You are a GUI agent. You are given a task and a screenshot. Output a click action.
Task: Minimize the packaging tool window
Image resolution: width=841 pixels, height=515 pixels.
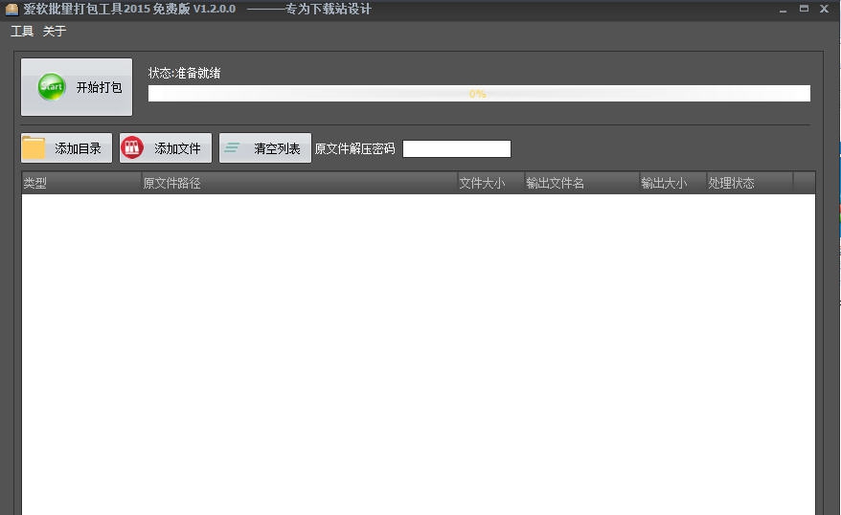click(784, 10)
